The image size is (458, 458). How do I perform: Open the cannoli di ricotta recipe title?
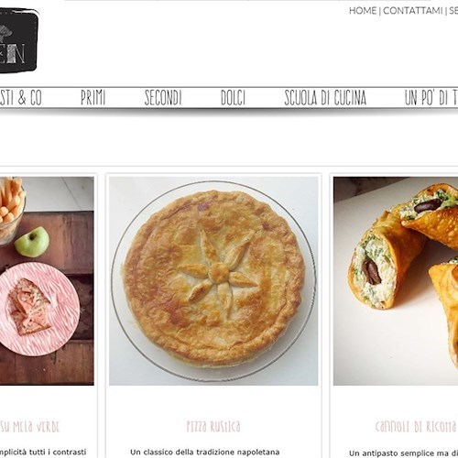(x=417, y=427)
